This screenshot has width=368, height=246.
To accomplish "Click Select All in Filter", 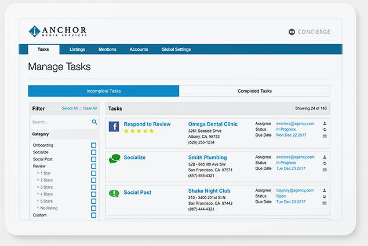I will (x=70, y=108).
